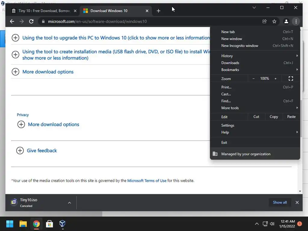
Task: Click the page vertical scrollbar down arrow
Action: pyautogui.click(x=300, y=191)
